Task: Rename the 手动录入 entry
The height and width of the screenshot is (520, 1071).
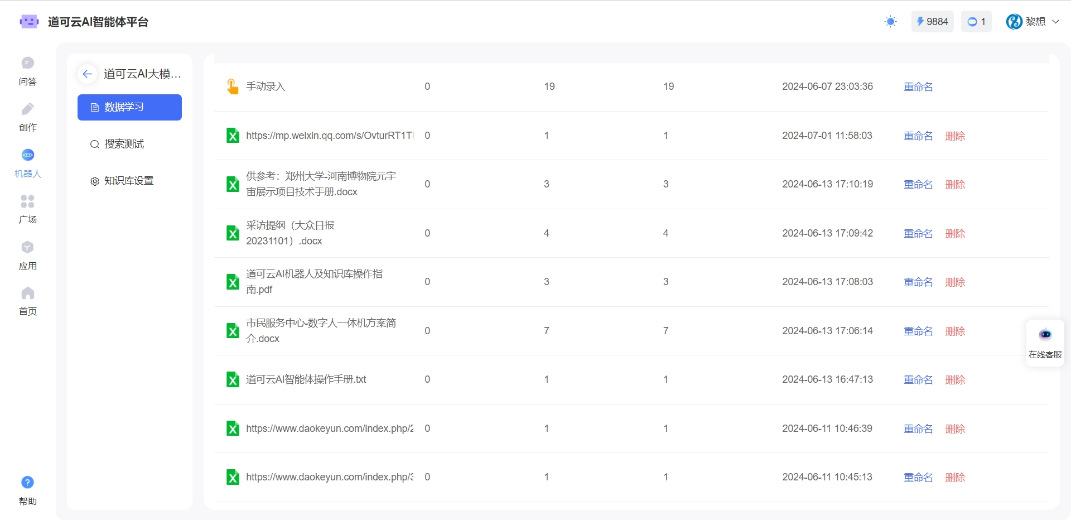Action: pos(918,87)
